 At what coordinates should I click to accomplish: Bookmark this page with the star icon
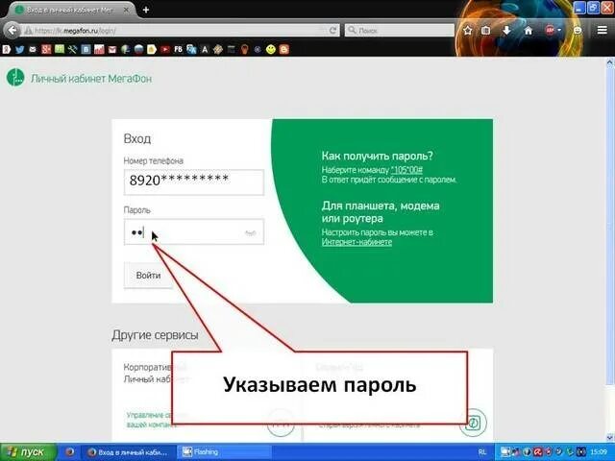click(x=467, y=31)
